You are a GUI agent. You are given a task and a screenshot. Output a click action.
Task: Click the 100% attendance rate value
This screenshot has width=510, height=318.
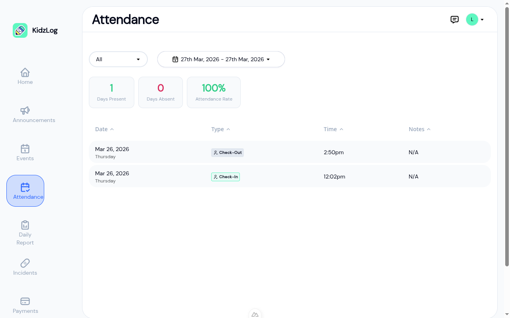(214, 88)
